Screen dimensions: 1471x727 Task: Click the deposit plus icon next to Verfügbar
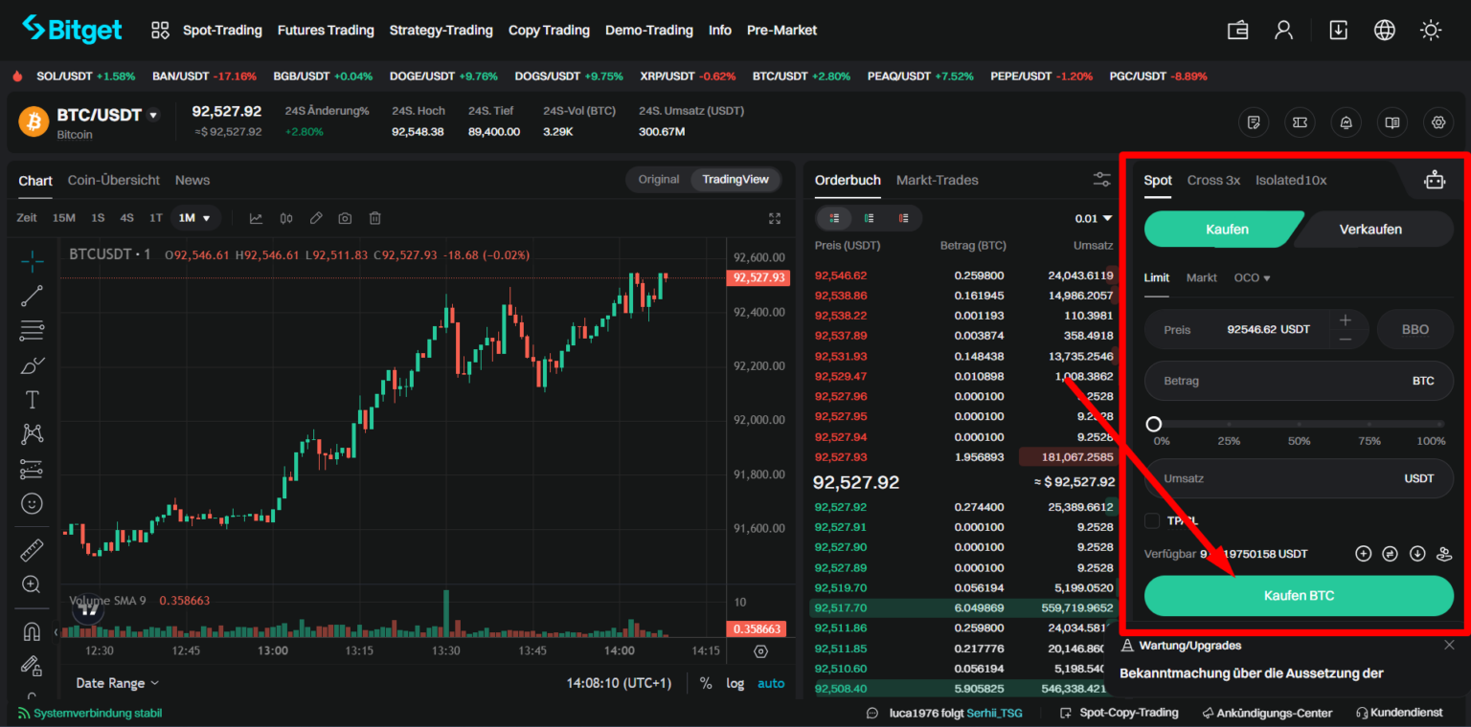[1363, 553]
